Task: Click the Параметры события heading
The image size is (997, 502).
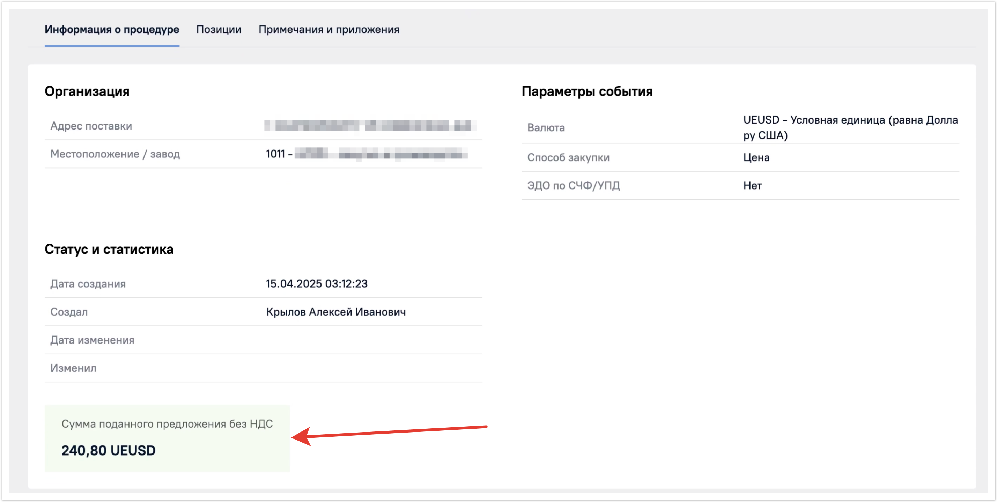Action: tap(587, 91)
